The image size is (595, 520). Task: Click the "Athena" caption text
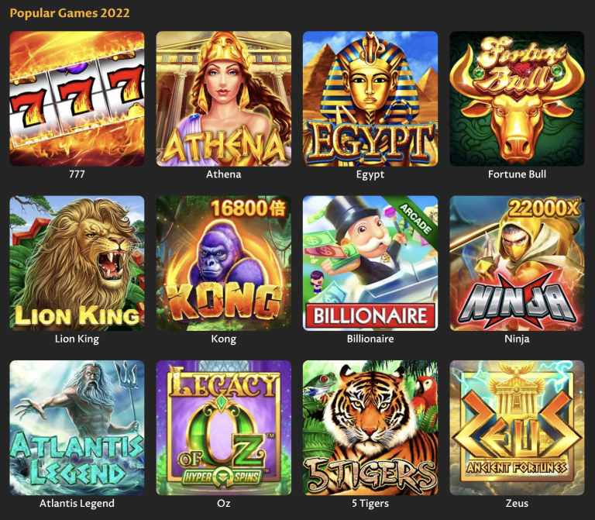coord(223,174)
